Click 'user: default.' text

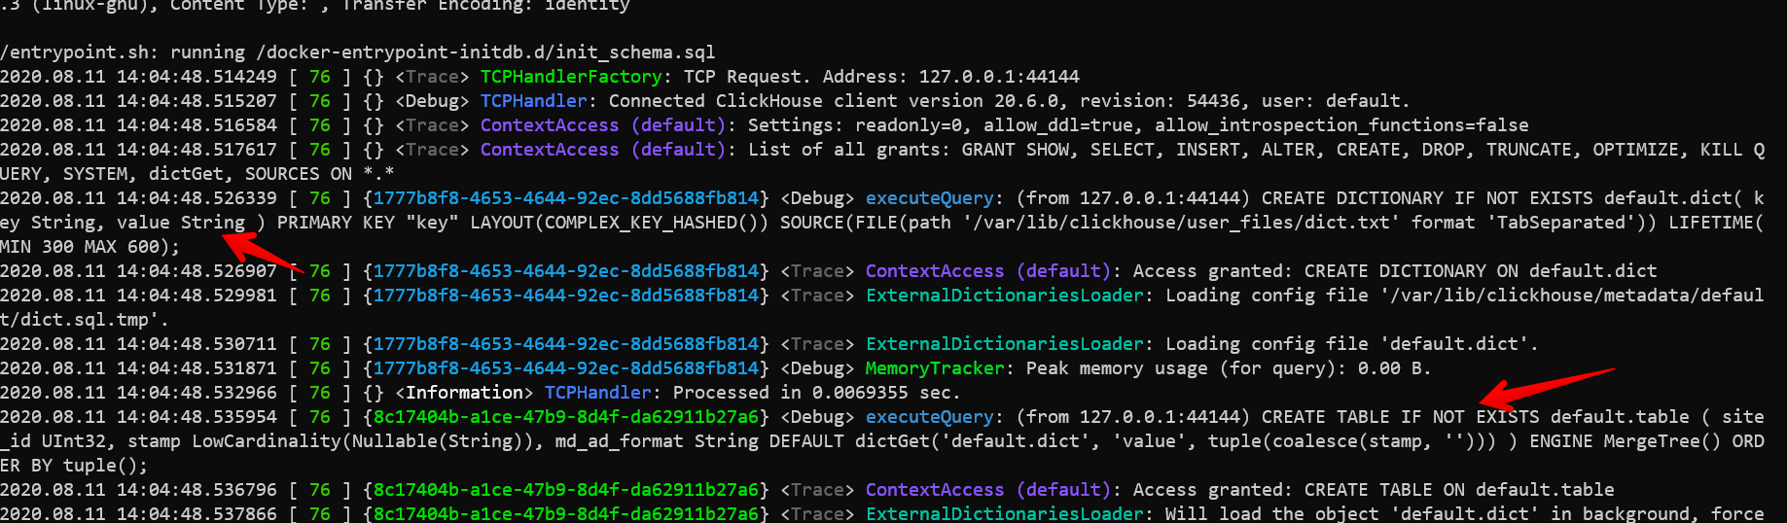(x=1336, y=101)
